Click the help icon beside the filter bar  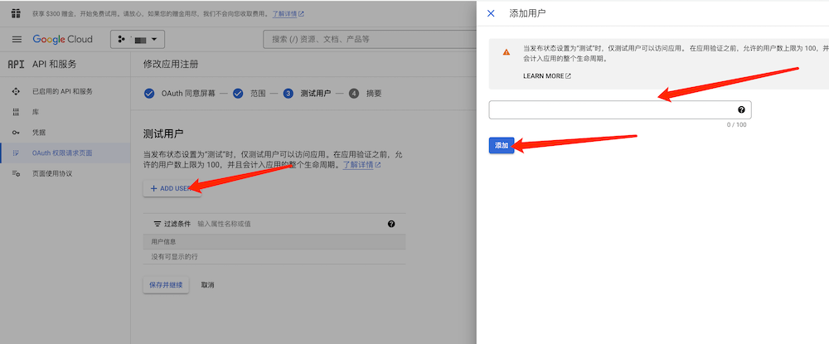pos(391,224)
